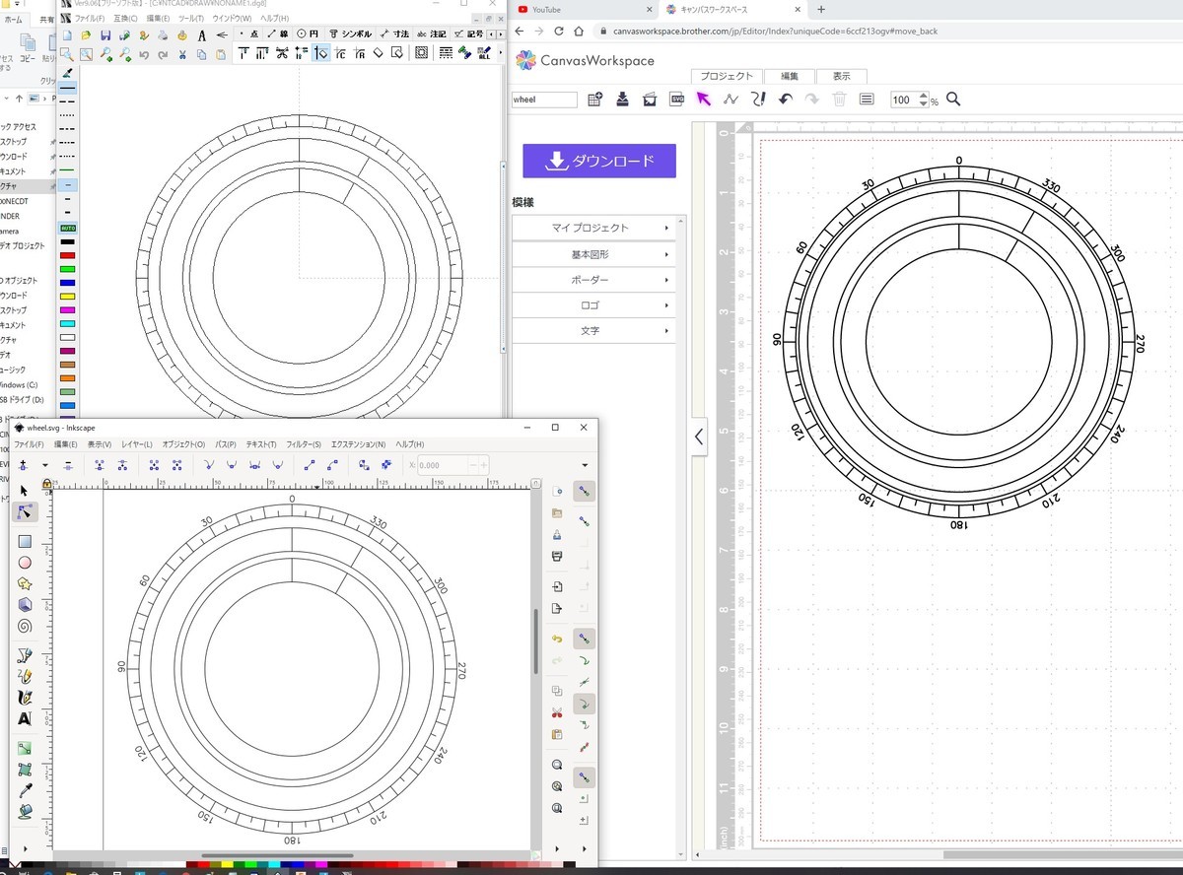Toggle the Inkscape ruler lock icon
Image resolution: width=1183 pixels, height=875 pixels.
[46, 484]
